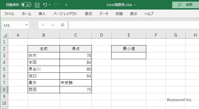Select the score cell 84
Image resolution: width=199 pixels, height=109 pixels.
tap(76, 62)
